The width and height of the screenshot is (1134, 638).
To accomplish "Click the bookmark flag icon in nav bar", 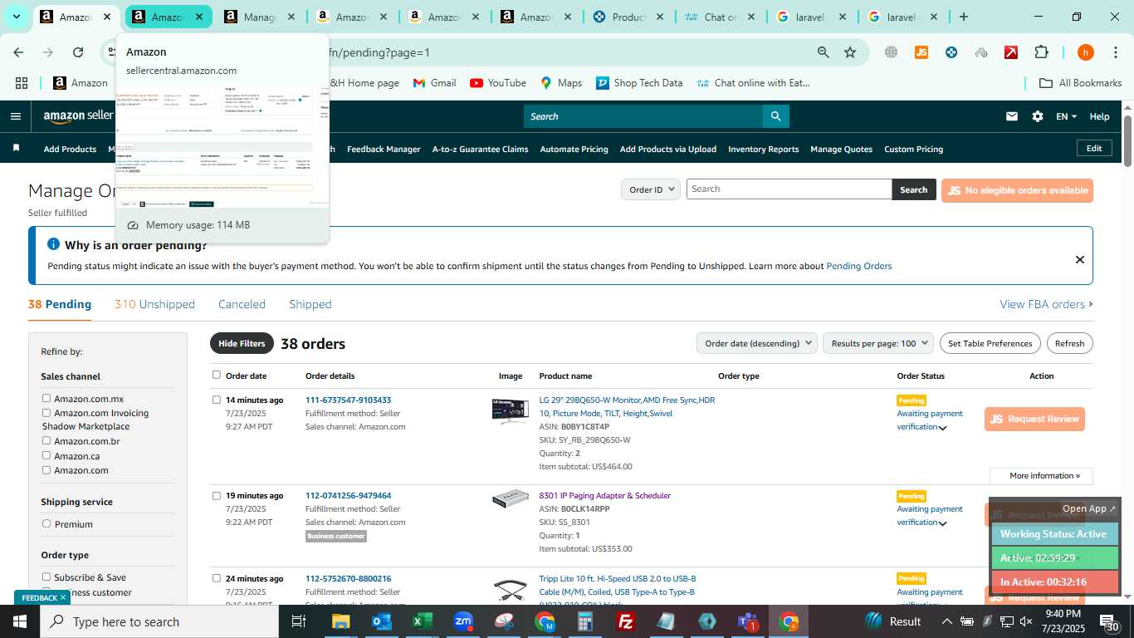I will (x=16, y=148).
